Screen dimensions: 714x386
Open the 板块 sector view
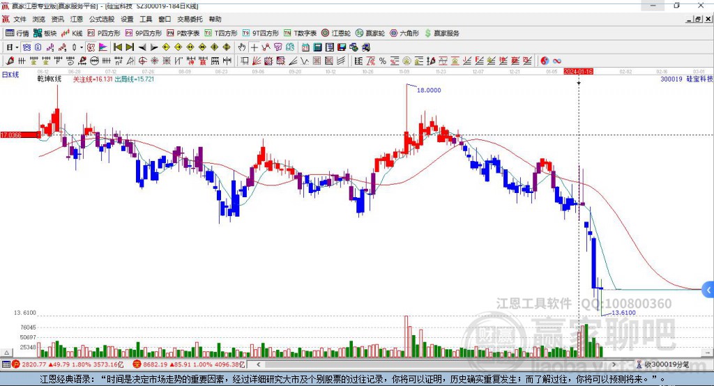(x=45, y=33)
